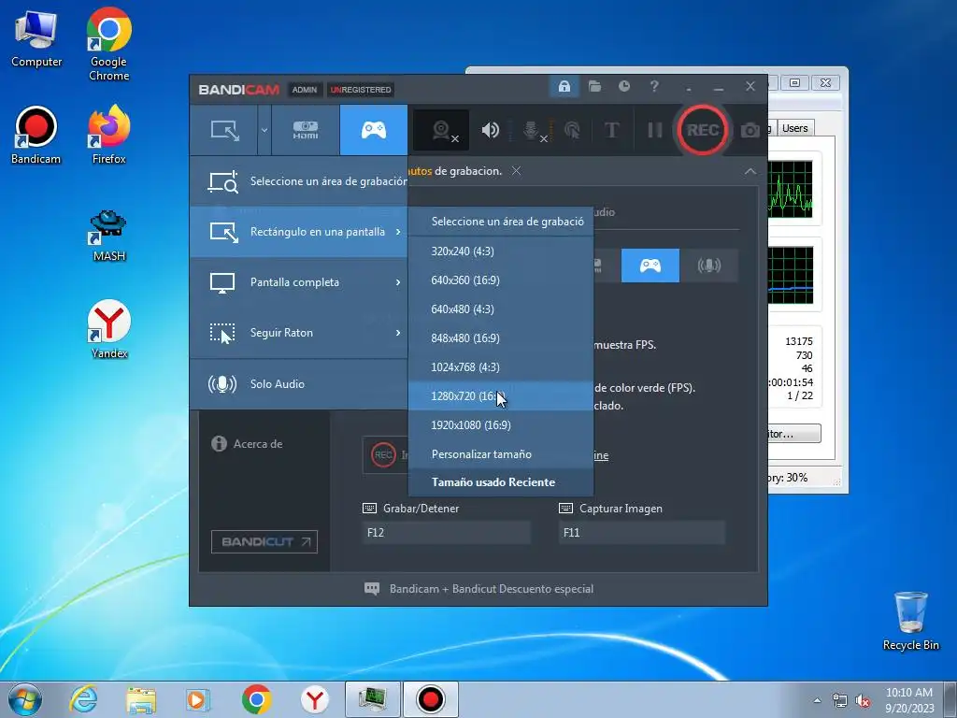Pick 1920x1080 (16:9) size
Viewport: 957px width, 718px height.
pyautogui.click(x=501, y=425)
